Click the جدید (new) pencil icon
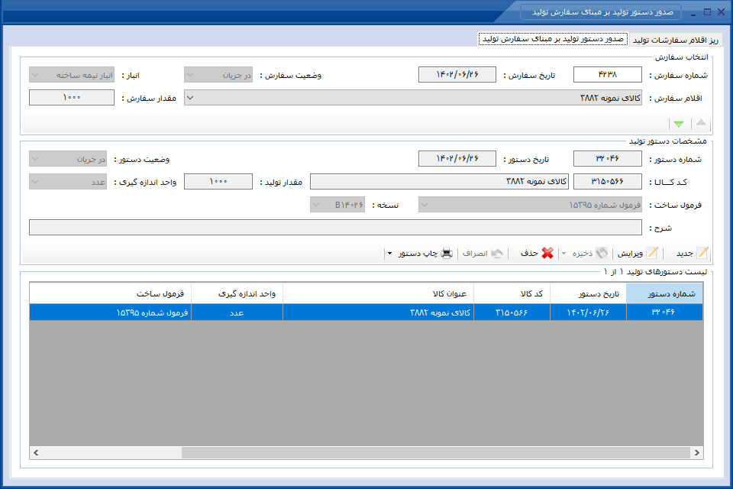 [702, 253]
